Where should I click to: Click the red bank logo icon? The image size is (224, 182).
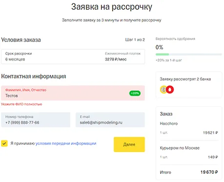[170, 89]
